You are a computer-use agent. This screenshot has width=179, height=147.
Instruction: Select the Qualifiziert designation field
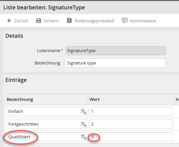click(47, 137)
